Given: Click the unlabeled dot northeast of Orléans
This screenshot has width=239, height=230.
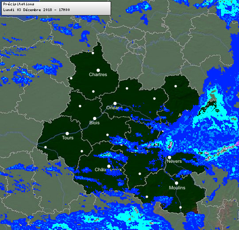Looking at the screenshot, I should click(x=127, y=88).
